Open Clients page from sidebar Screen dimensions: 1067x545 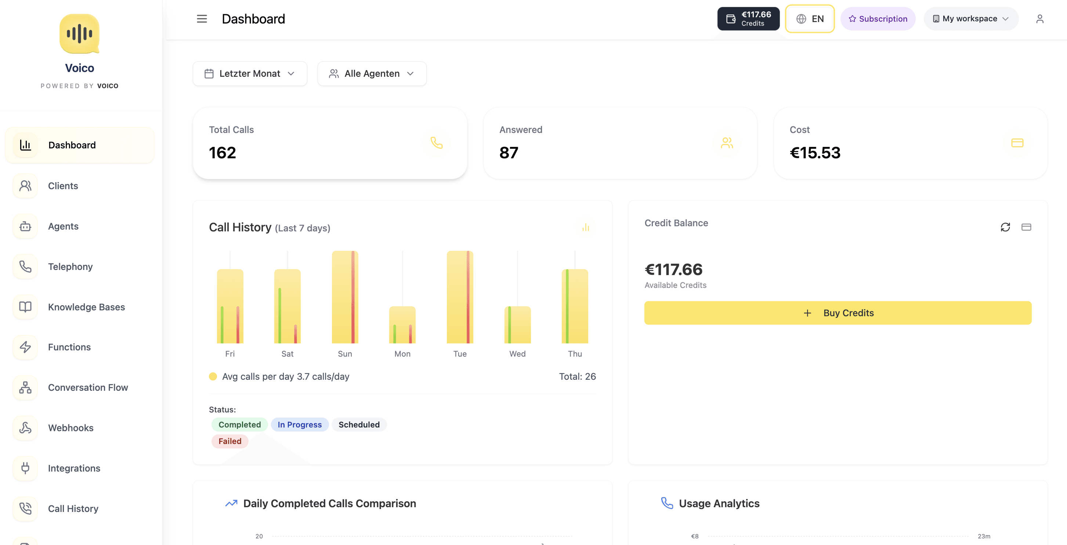80,186
